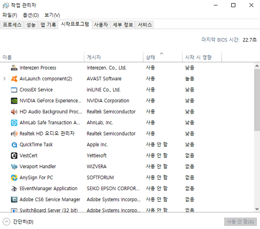Open the 보기(V) menu
The width and height of the screenshot is (260, 229).
tap(52, 15)
